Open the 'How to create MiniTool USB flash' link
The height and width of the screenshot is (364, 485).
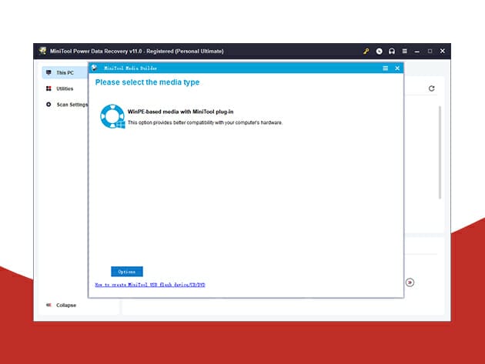[x=150, y=285]
